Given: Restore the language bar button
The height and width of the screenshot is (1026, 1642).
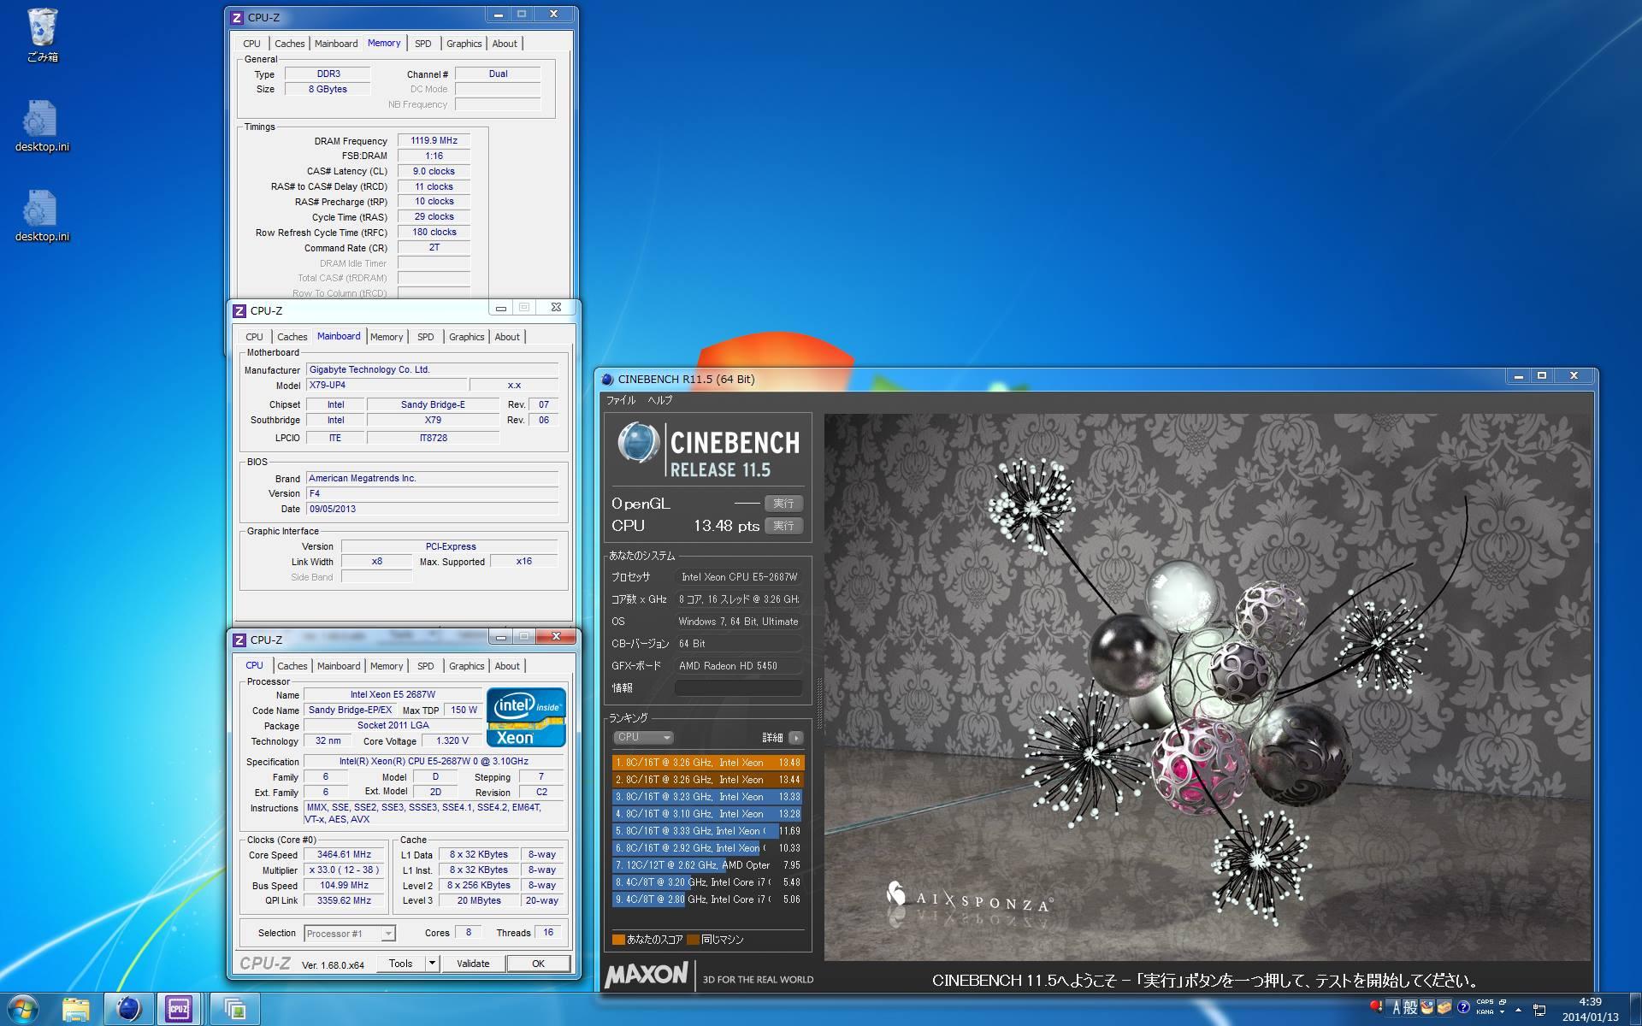Looking at the screenshot, I should tap(1503, 1002).
